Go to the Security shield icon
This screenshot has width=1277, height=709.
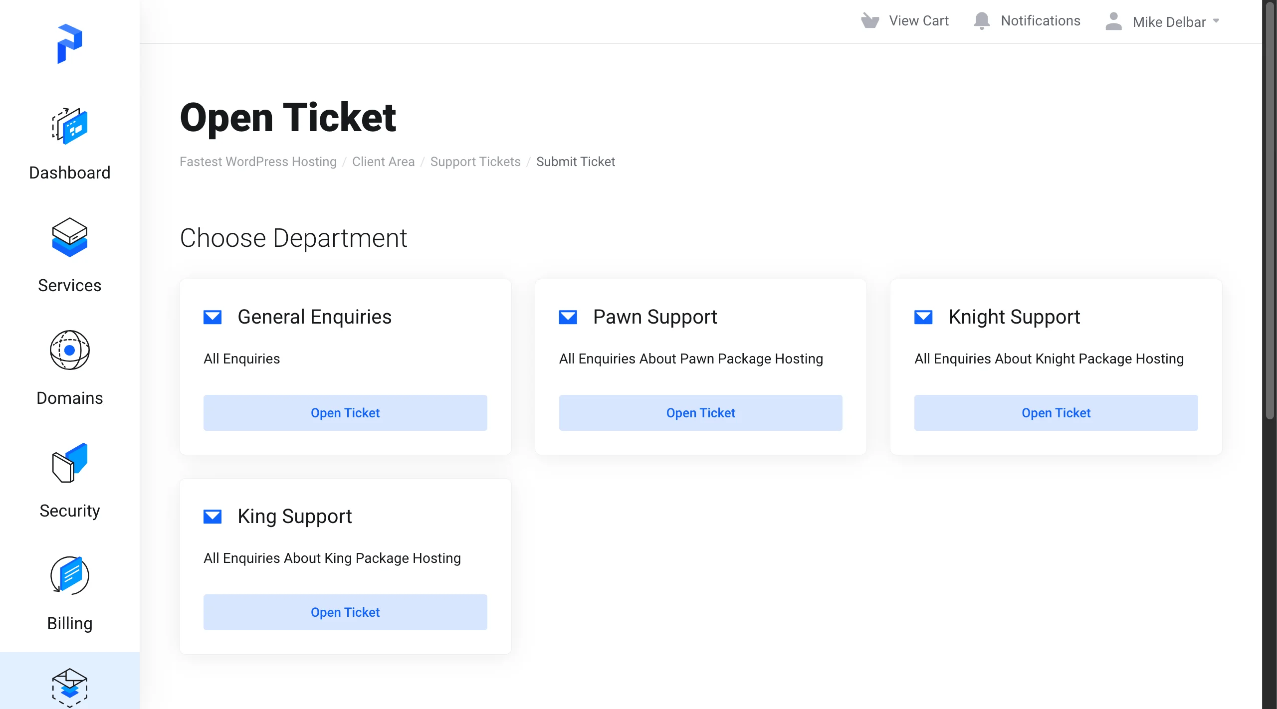pyautogui.click(x=69, y=463)
